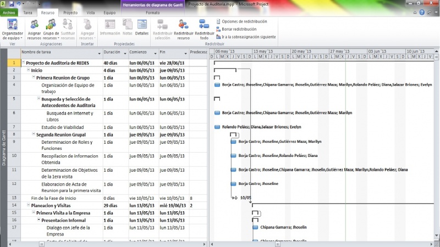Open the Nombre de tarea column filter dropdown
440x247 pixels.
(x=98, y=53)
